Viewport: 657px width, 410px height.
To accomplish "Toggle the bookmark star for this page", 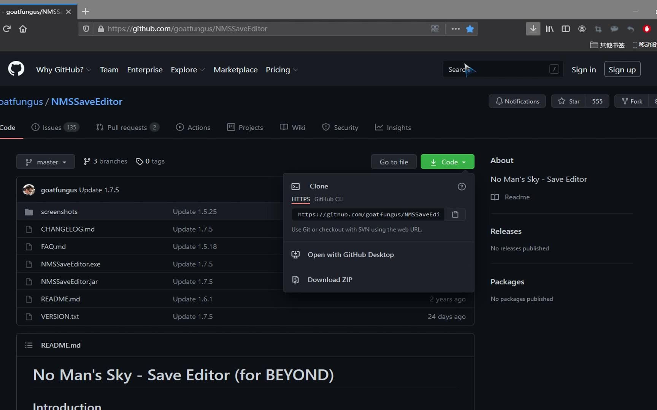I will tap(470, 29).
